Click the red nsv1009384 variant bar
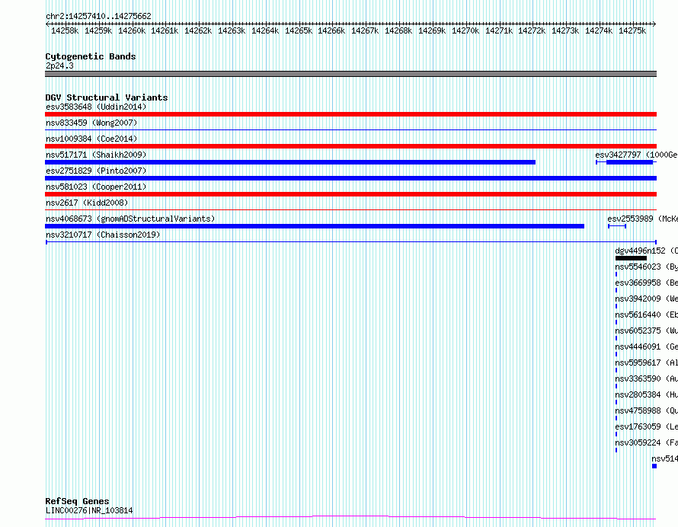Viewport: 678px width, 527px height. (x=350, y=146)
